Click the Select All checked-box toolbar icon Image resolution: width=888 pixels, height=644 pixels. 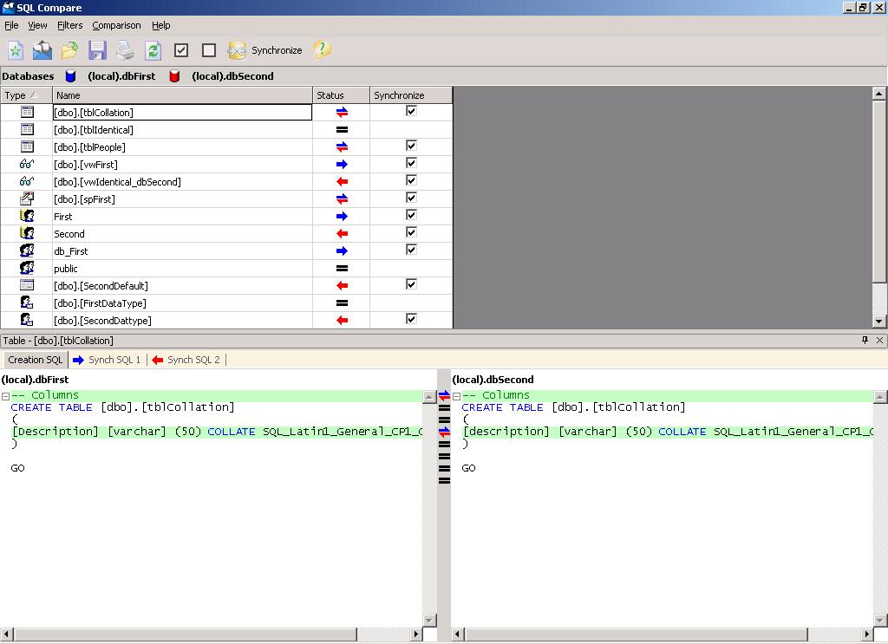(181, 50)
